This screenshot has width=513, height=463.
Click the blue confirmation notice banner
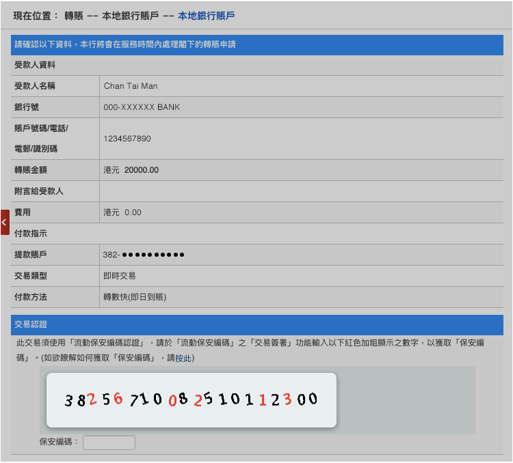(256, 45)
